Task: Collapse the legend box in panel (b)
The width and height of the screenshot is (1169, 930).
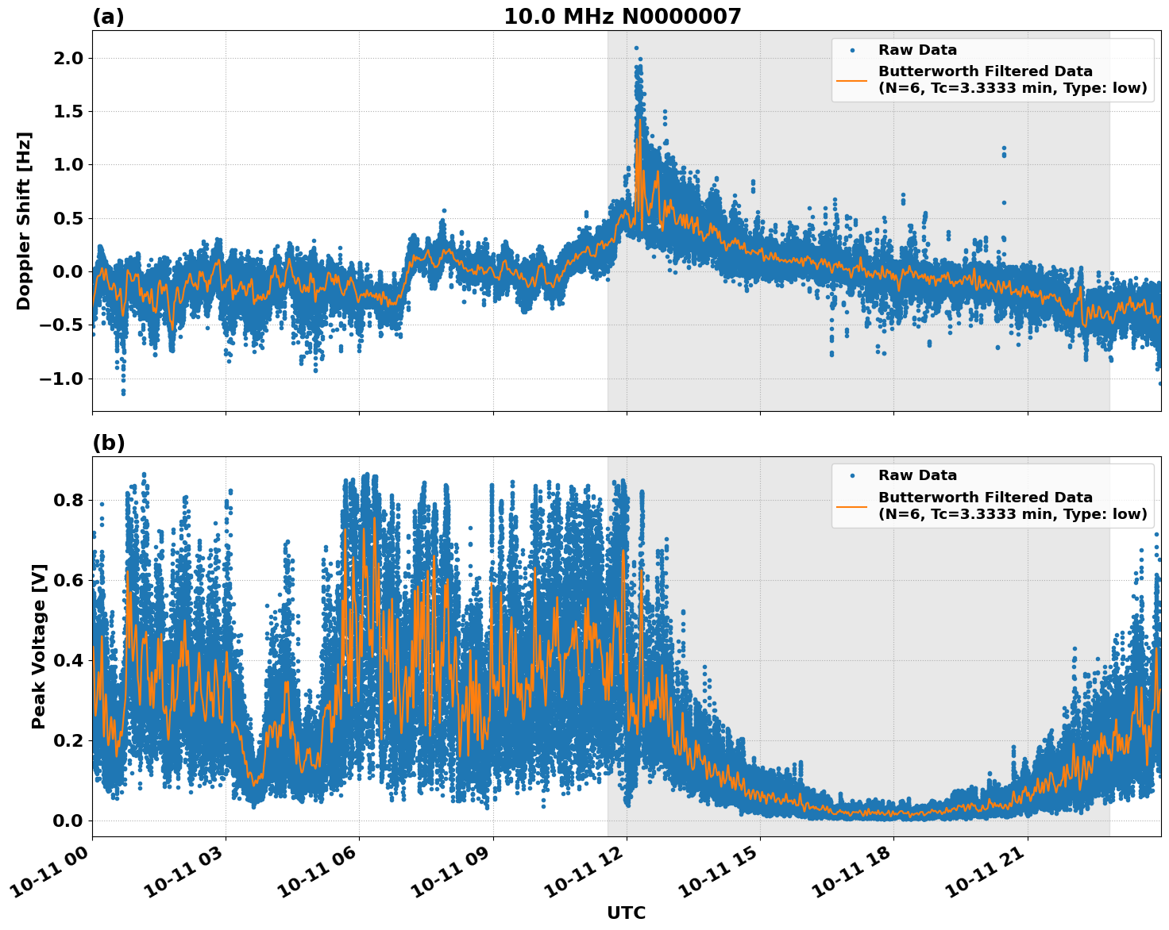Action: click(x=993, y=496)
